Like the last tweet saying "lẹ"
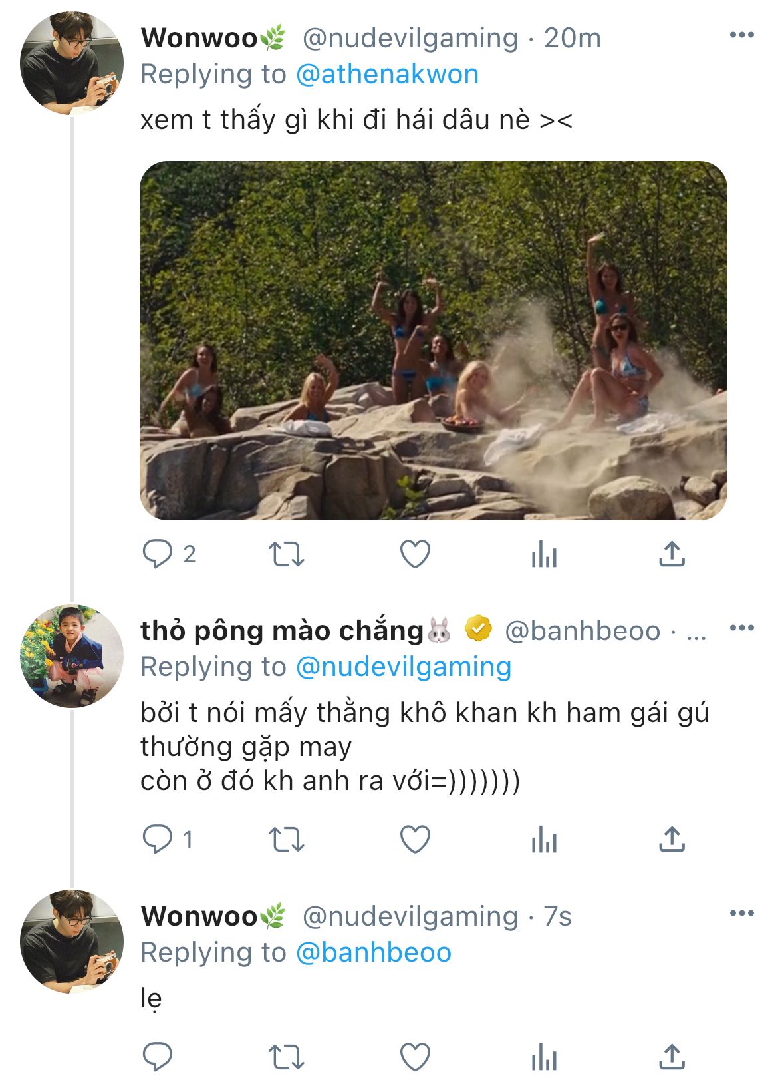784x1086 pixels. pos(415,1057)
